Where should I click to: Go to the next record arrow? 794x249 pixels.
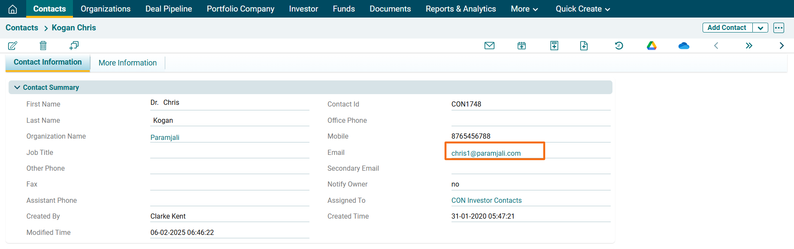click(782, 46)
